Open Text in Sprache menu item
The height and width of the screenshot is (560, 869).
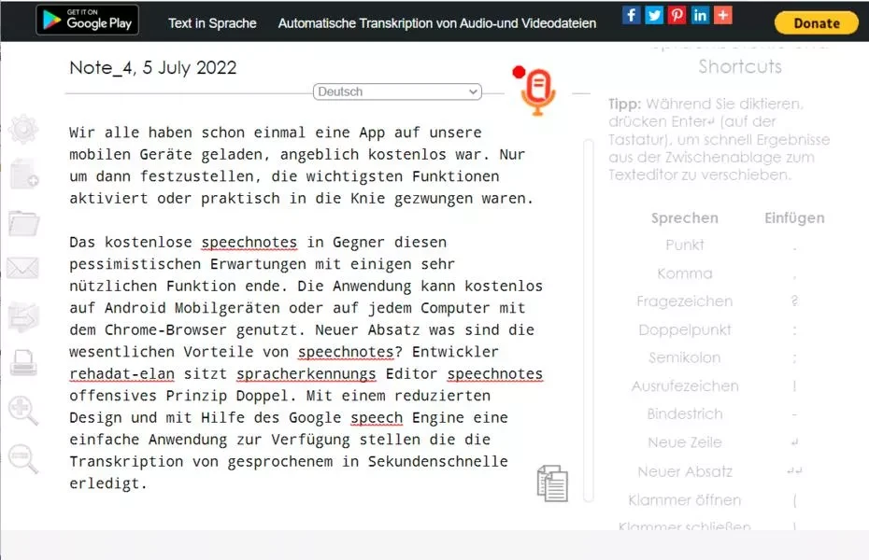coord(212,23)
